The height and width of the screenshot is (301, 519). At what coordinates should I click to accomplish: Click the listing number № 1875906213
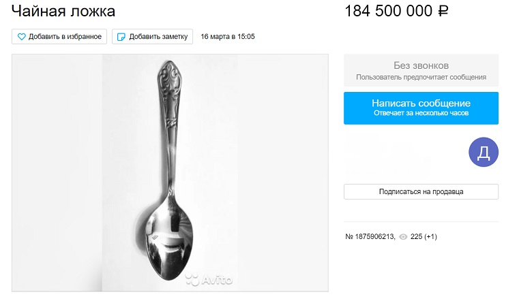[x=370, y=236]
